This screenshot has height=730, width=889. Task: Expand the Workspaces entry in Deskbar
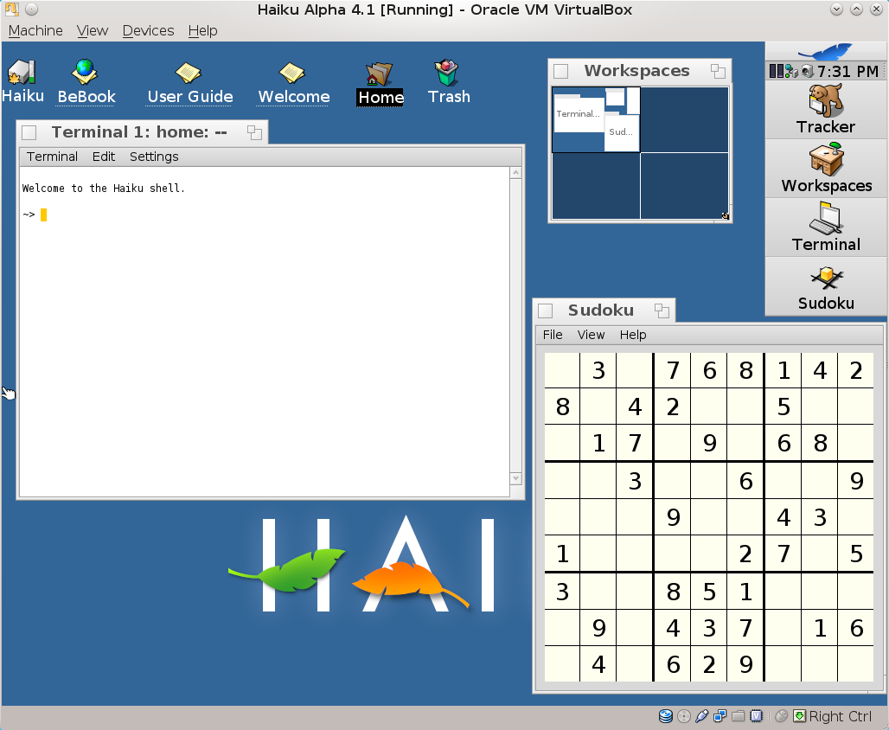[x=826, y=169]
